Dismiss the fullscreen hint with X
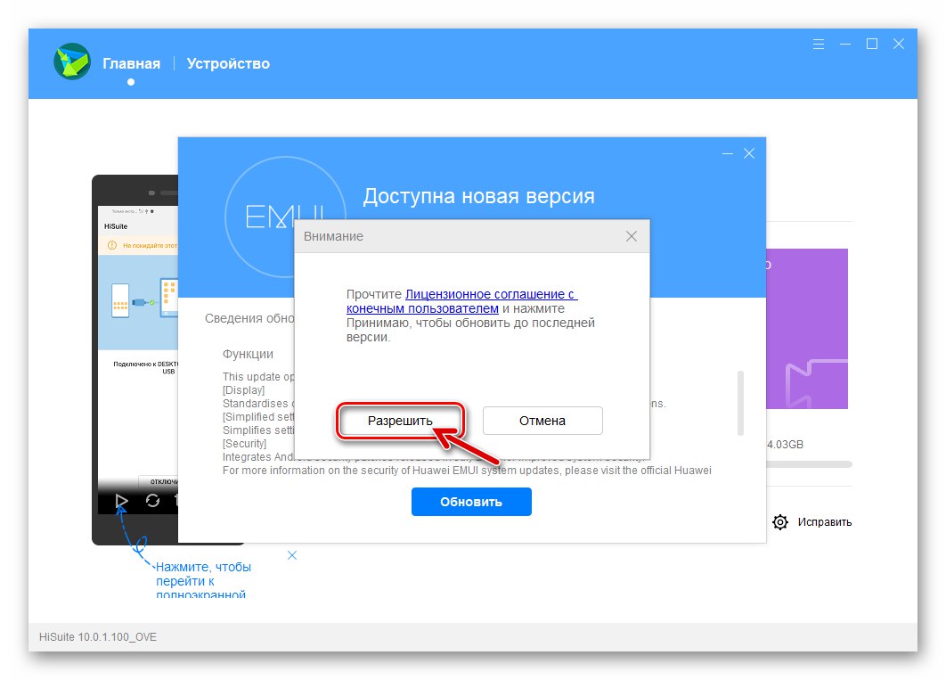The height and width of the screenshot is (680, 946). click(292, 555)
